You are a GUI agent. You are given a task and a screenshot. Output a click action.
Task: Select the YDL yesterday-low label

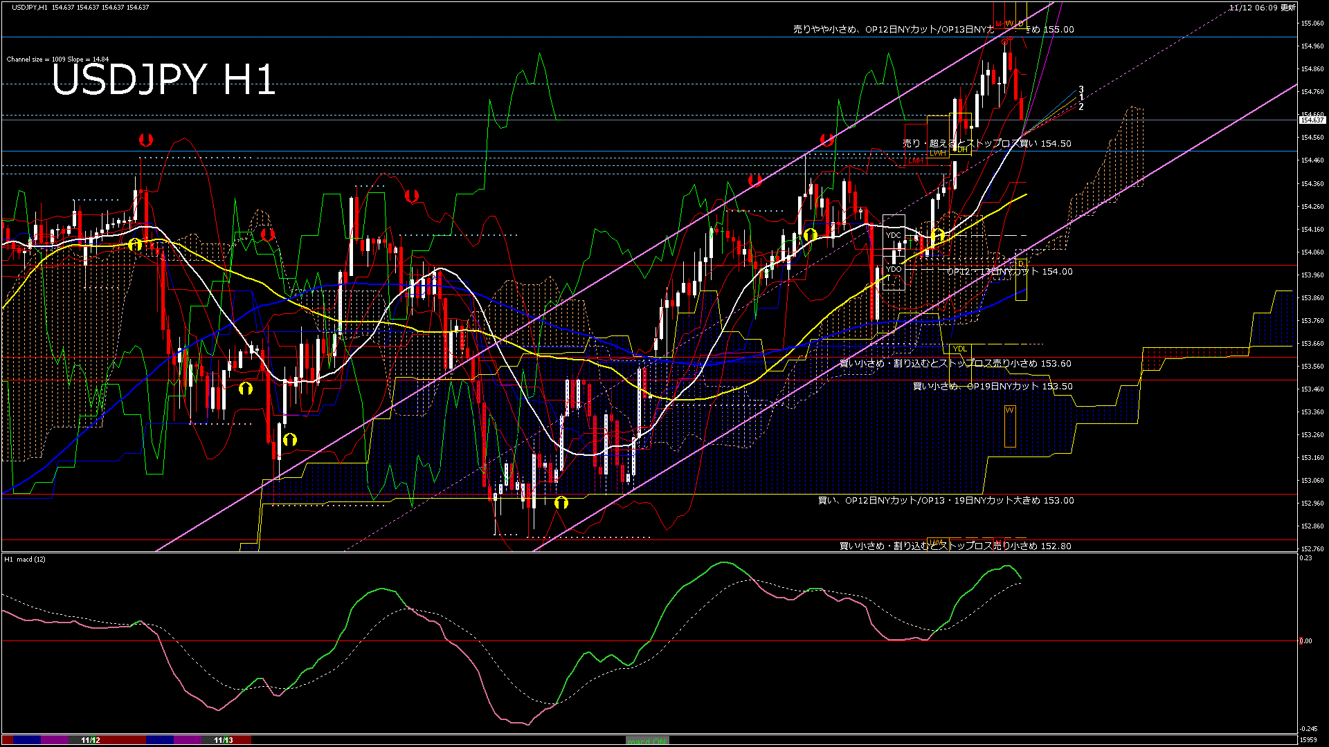[961, 348]
